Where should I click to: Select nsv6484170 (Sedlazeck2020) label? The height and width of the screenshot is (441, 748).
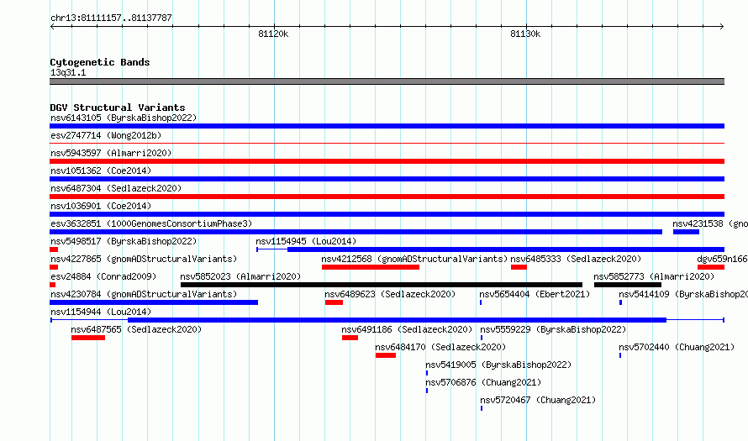click(440, 347)
